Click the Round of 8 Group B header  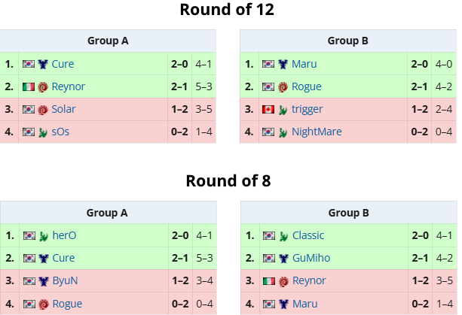click(349, 213)
